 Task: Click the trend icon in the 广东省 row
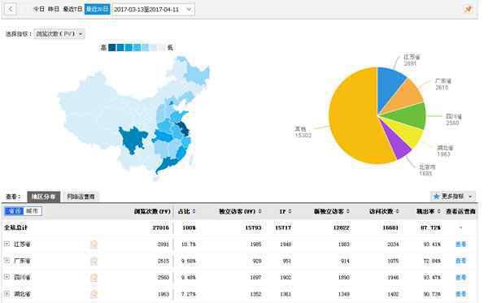[x=94, y=261]
